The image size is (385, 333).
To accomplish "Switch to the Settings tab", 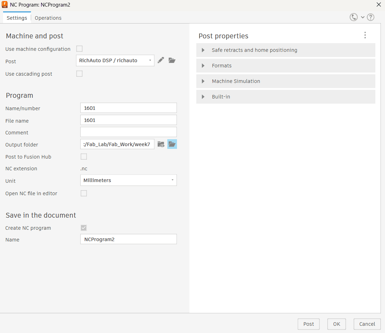I will pos(17,18).
